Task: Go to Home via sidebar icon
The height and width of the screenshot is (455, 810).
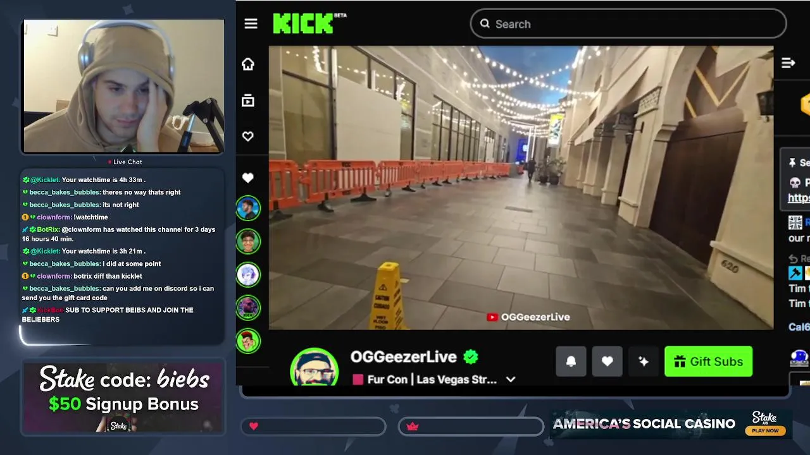Action: click(248, 64)
